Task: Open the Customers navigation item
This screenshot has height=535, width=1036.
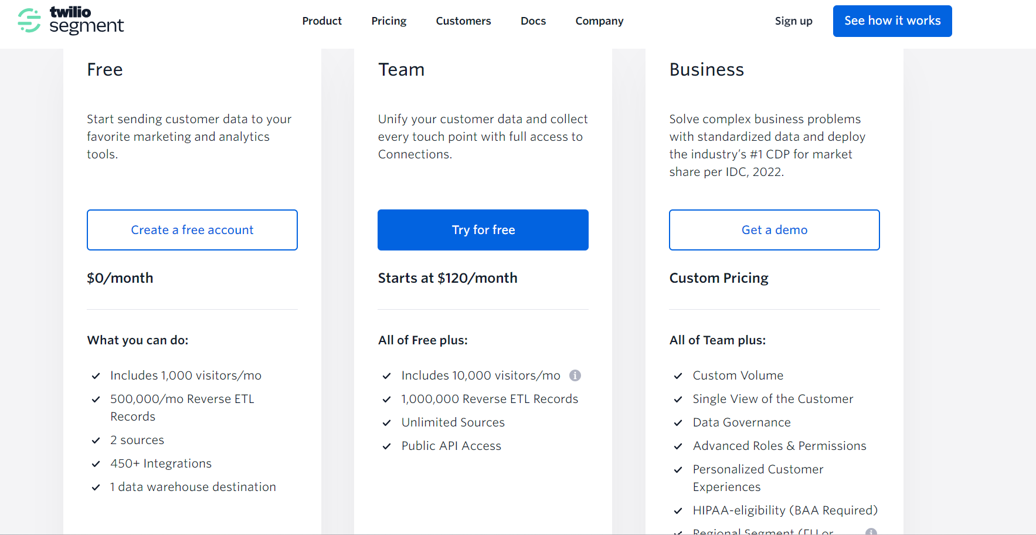Action: pos(463,21)
